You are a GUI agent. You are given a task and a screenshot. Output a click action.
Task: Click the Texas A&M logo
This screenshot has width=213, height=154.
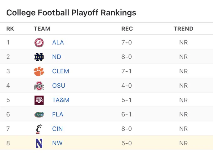point(39,100)
